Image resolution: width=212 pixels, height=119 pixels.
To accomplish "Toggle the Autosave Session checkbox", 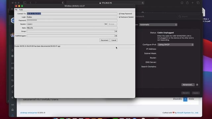I will pyautogui.click(x=120, y=17).
